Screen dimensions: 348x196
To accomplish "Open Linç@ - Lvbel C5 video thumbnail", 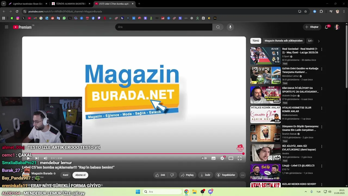I will (x=265, y=172).
